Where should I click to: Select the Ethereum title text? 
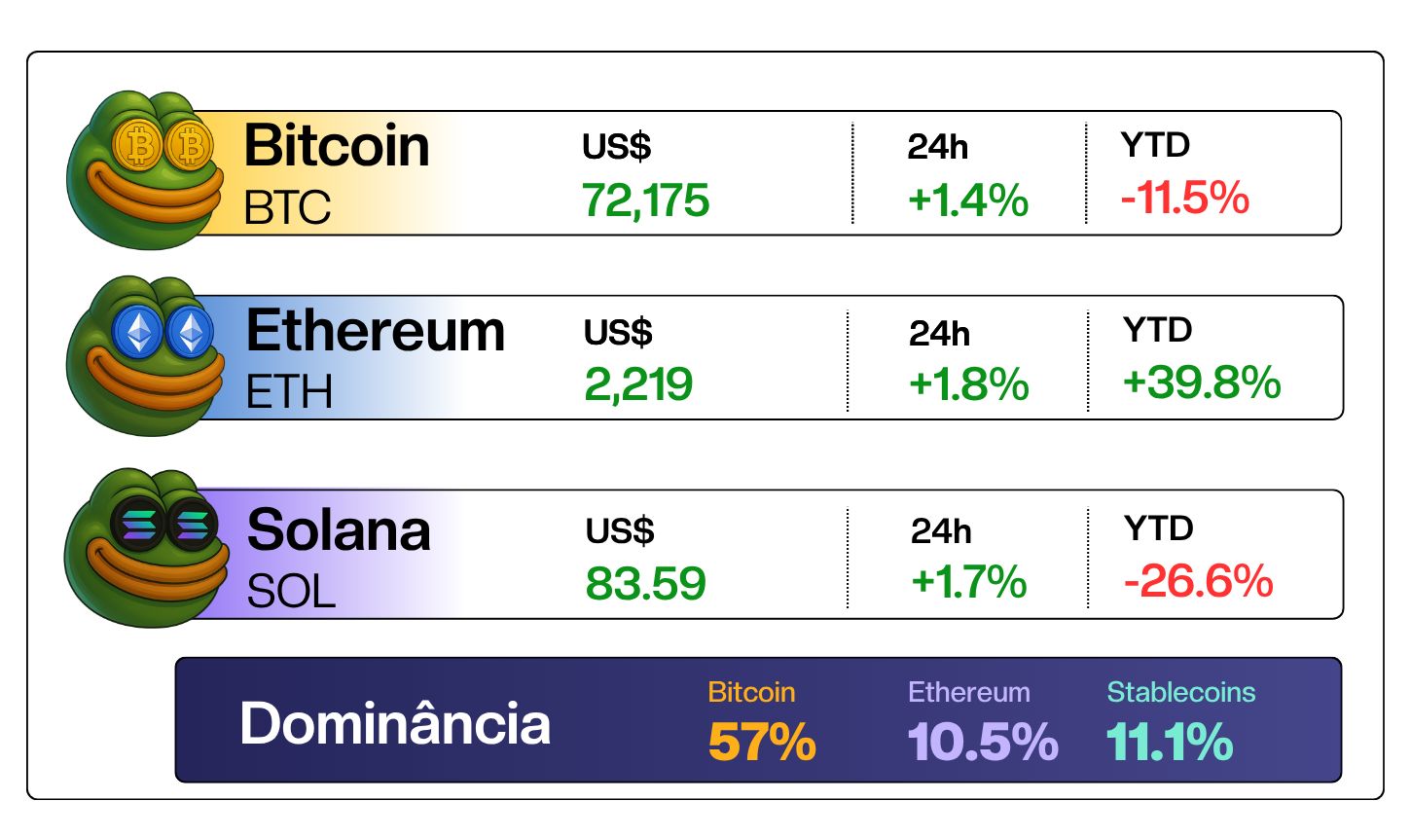376,331
